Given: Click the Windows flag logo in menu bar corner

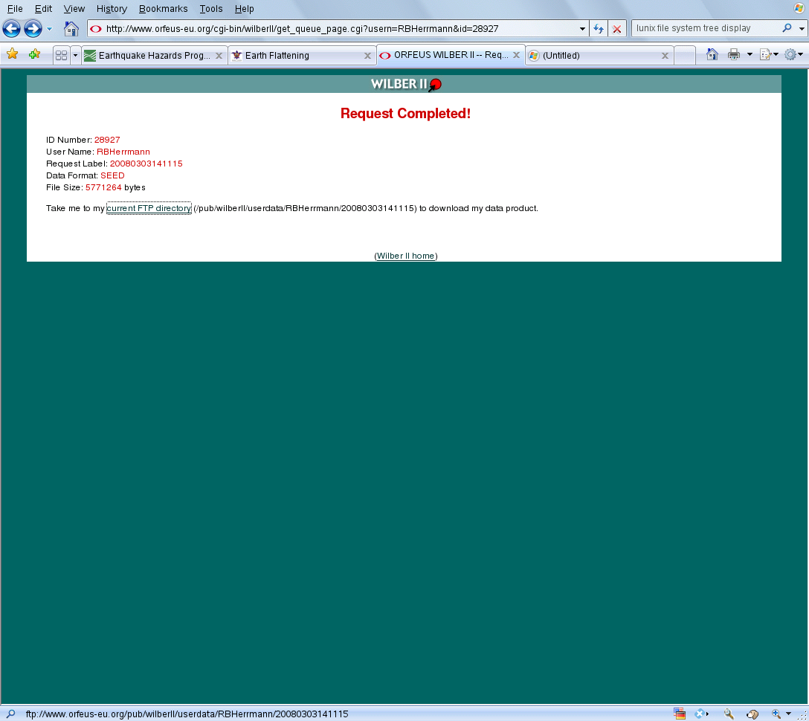Looking at the screenshot, I should point(799,8).
